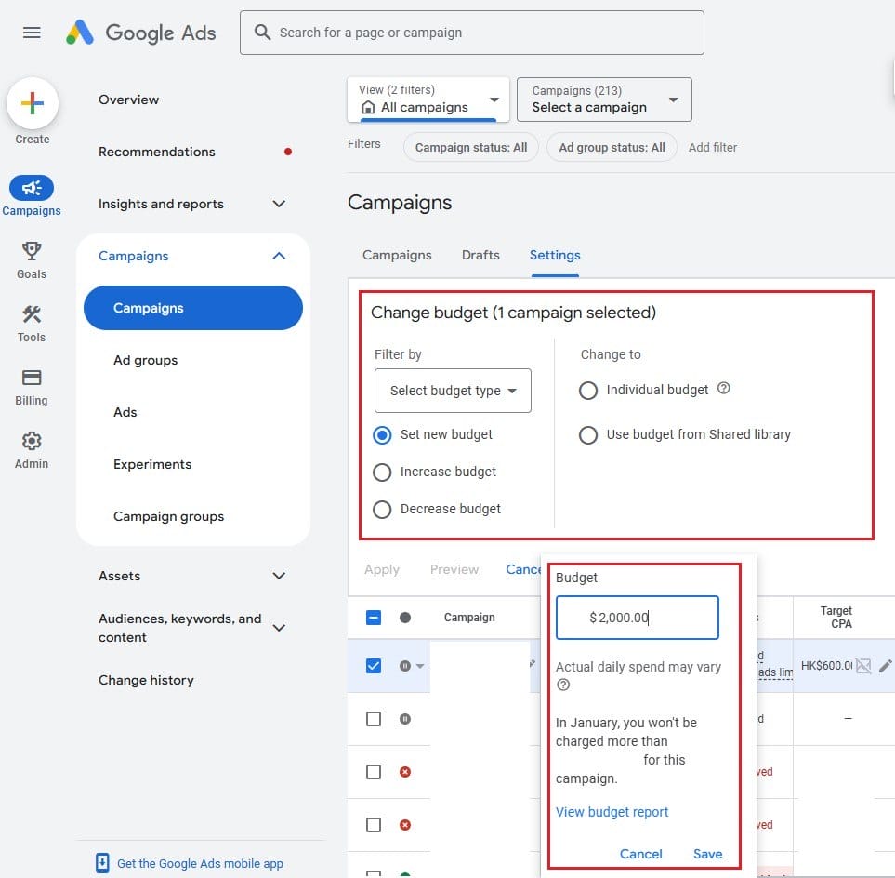This screenshot has height=878, width=895.
Task: Click the Target CPA pencil edit icon
Action: coord(885,665)
